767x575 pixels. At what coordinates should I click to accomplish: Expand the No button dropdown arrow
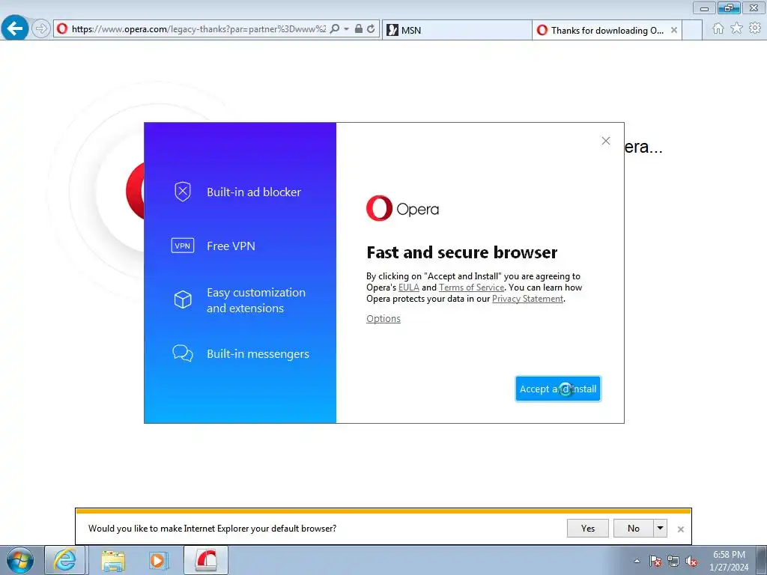point(660,528)
